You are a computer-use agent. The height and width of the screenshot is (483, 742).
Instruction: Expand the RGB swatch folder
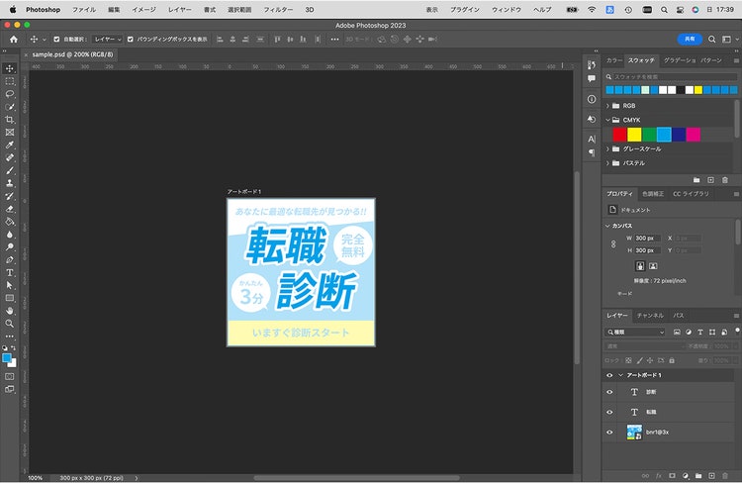pos(608,106)
